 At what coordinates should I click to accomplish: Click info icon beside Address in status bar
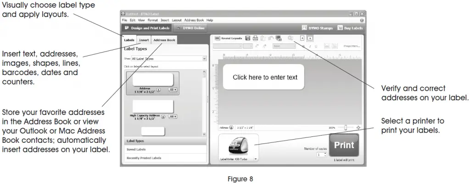pyautogui.click(x=231, y=128)
